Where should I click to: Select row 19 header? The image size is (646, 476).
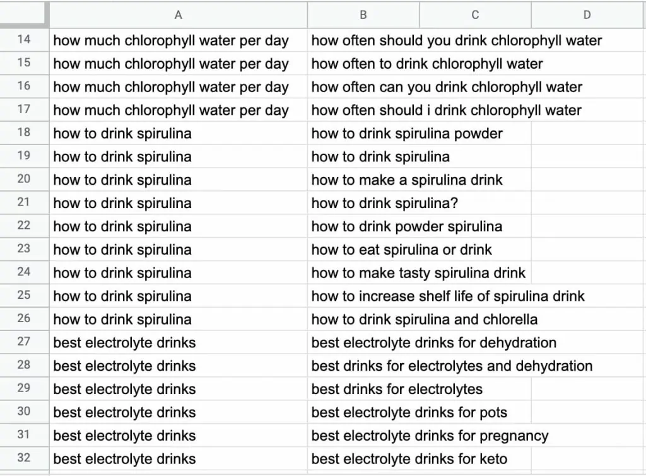(x=24, y=156)
